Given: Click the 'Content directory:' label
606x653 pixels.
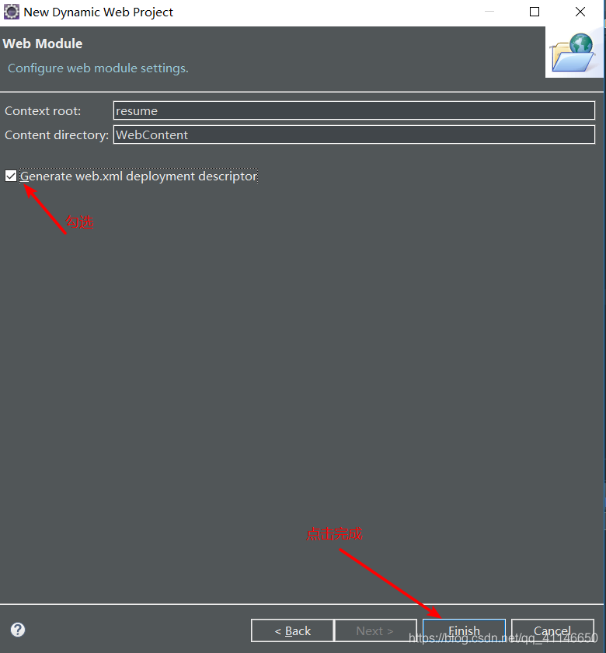Looking at the screenshot, I should tap(57, 135).
